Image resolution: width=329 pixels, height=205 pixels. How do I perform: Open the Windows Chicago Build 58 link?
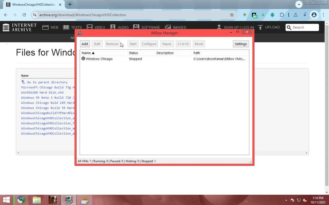tap(48, 108)
